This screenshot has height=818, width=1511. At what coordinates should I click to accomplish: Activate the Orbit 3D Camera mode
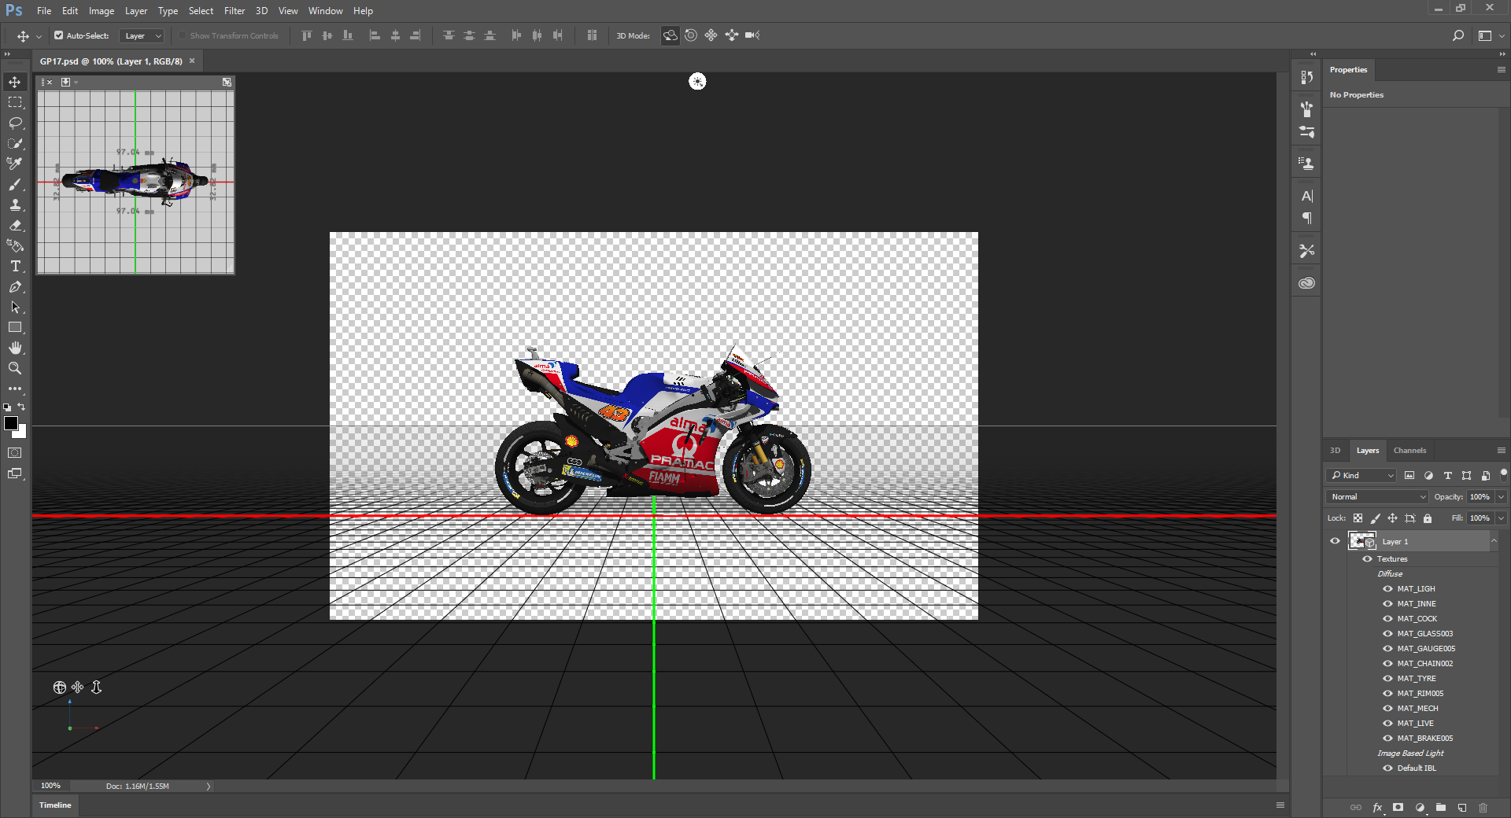coord(670,35)
